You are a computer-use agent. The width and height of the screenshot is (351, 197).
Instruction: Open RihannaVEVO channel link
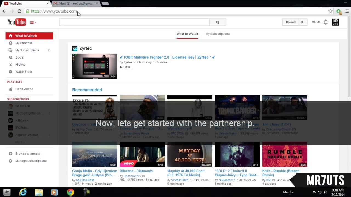(132, 176)
